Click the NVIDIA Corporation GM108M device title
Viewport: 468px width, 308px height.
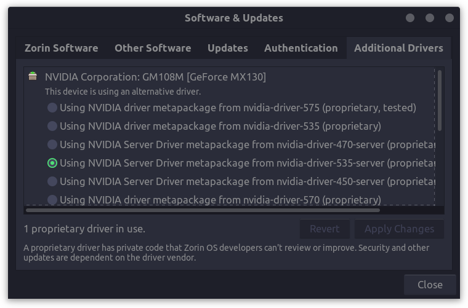(155, 77)
